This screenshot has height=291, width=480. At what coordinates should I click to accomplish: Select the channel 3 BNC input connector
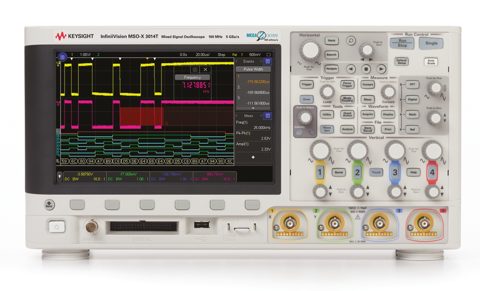click(x=379, y=223)
